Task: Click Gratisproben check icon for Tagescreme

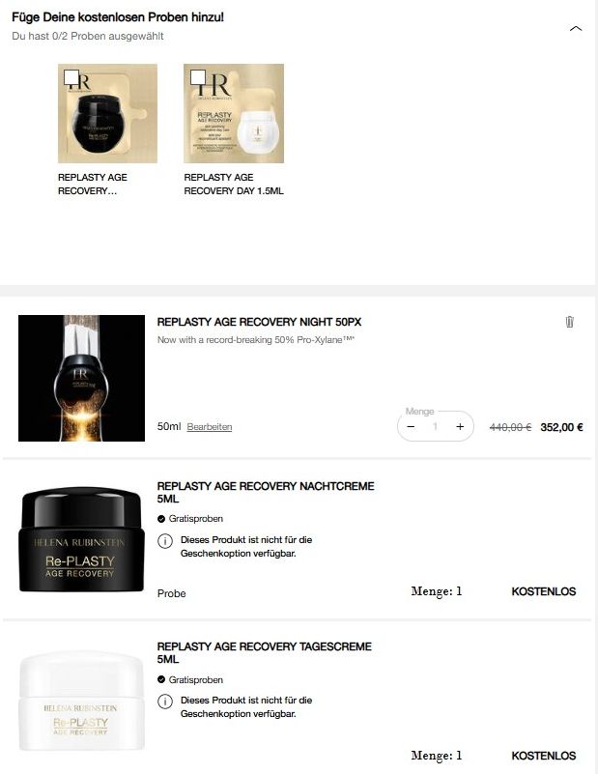Action: click(x=160, y=679)
